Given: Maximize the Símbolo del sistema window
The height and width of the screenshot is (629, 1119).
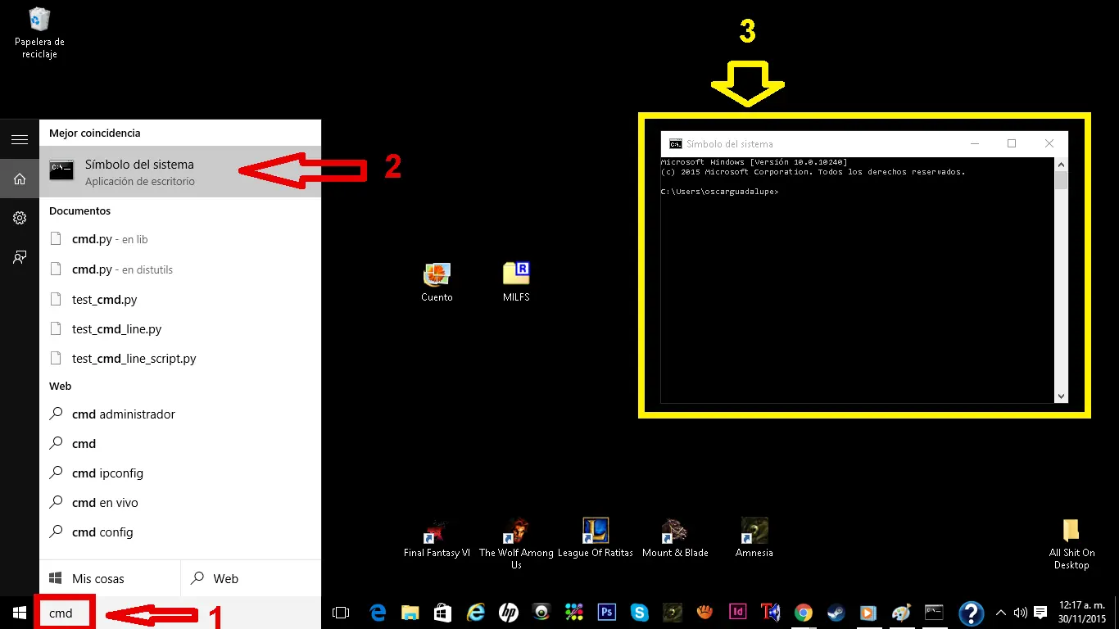Looking at the screenshot, I should [x=1012, y=143].
